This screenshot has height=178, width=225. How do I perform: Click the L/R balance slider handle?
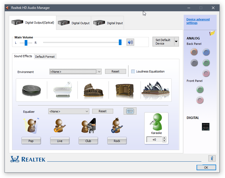tap(26, 43)
